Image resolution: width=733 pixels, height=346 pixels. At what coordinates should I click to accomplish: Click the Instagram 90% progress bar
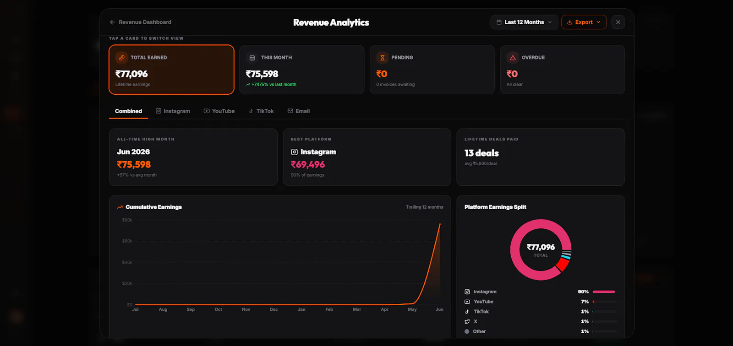[605, 292]
